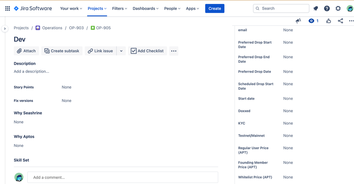Edit the Testnet/Mainnet None value
The width and height of the screenshot is (354, 184).
click(x=288, y=136)
